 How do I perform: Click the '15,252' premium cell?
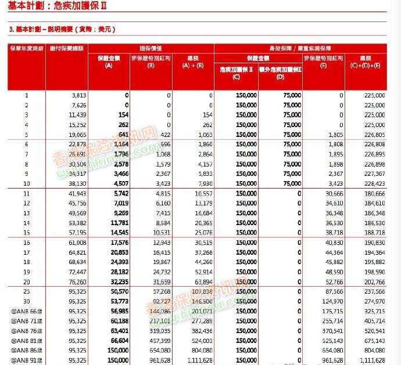[77, 125]
